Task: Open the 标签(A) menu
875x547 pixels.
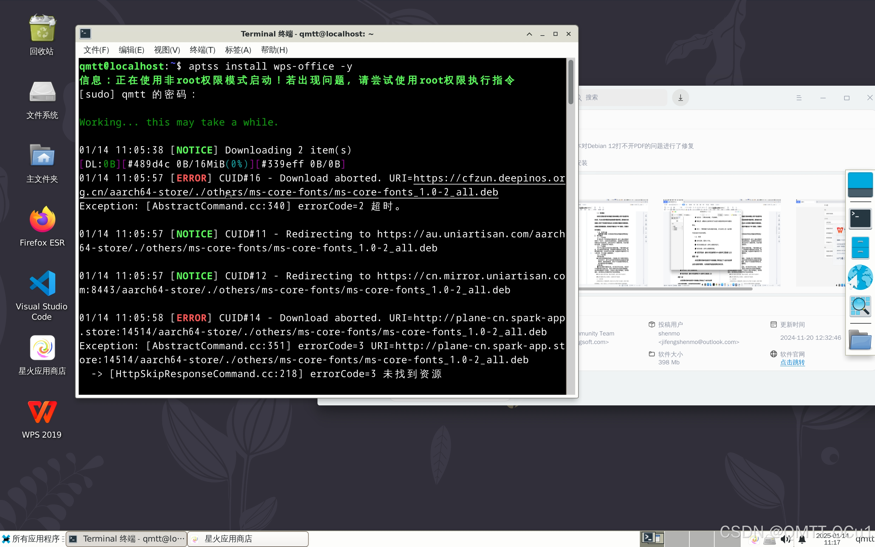Action: coord(238,50)
